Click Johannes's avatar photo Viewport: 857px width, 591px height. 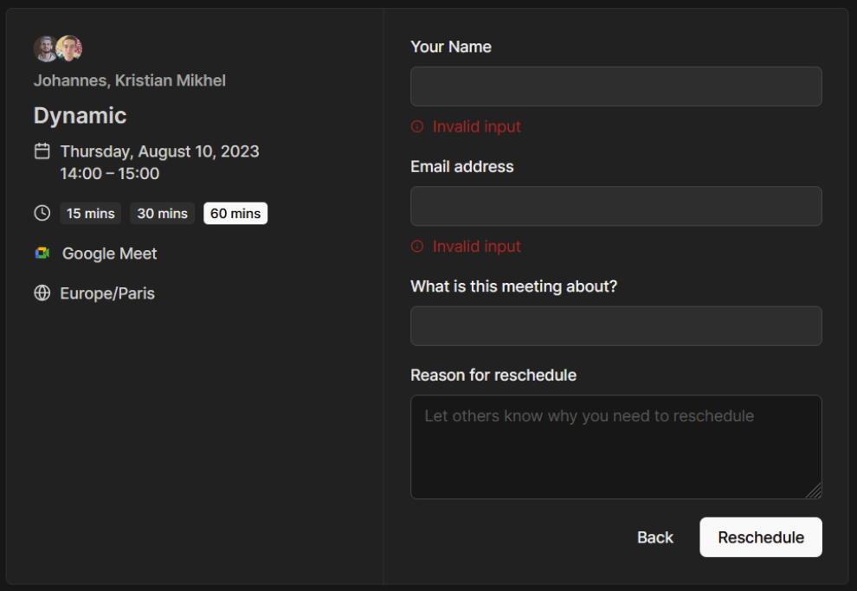(45, 48)
